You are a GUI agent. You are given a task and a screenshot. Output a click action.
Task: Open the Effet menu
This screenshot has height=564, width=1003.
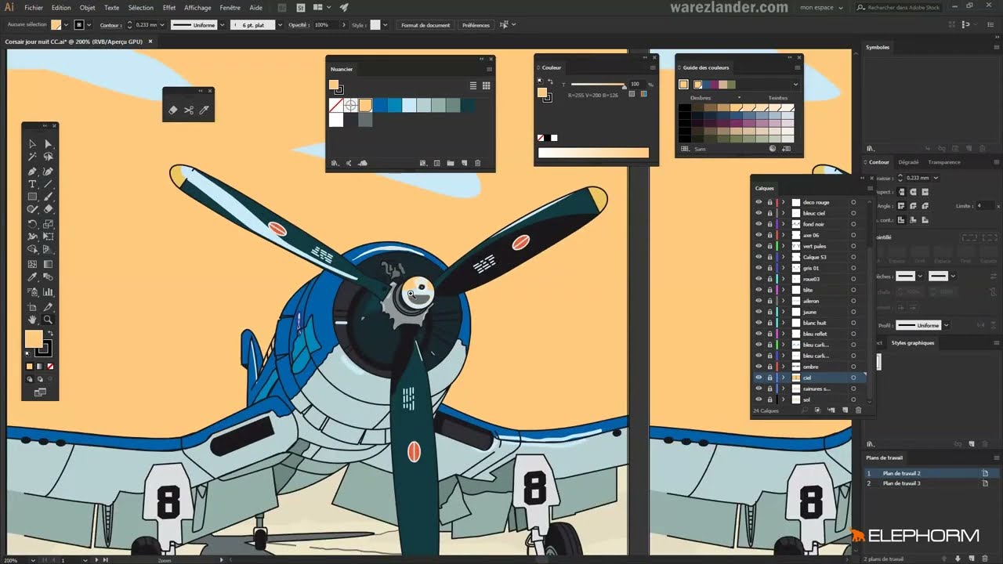[169, 8]
